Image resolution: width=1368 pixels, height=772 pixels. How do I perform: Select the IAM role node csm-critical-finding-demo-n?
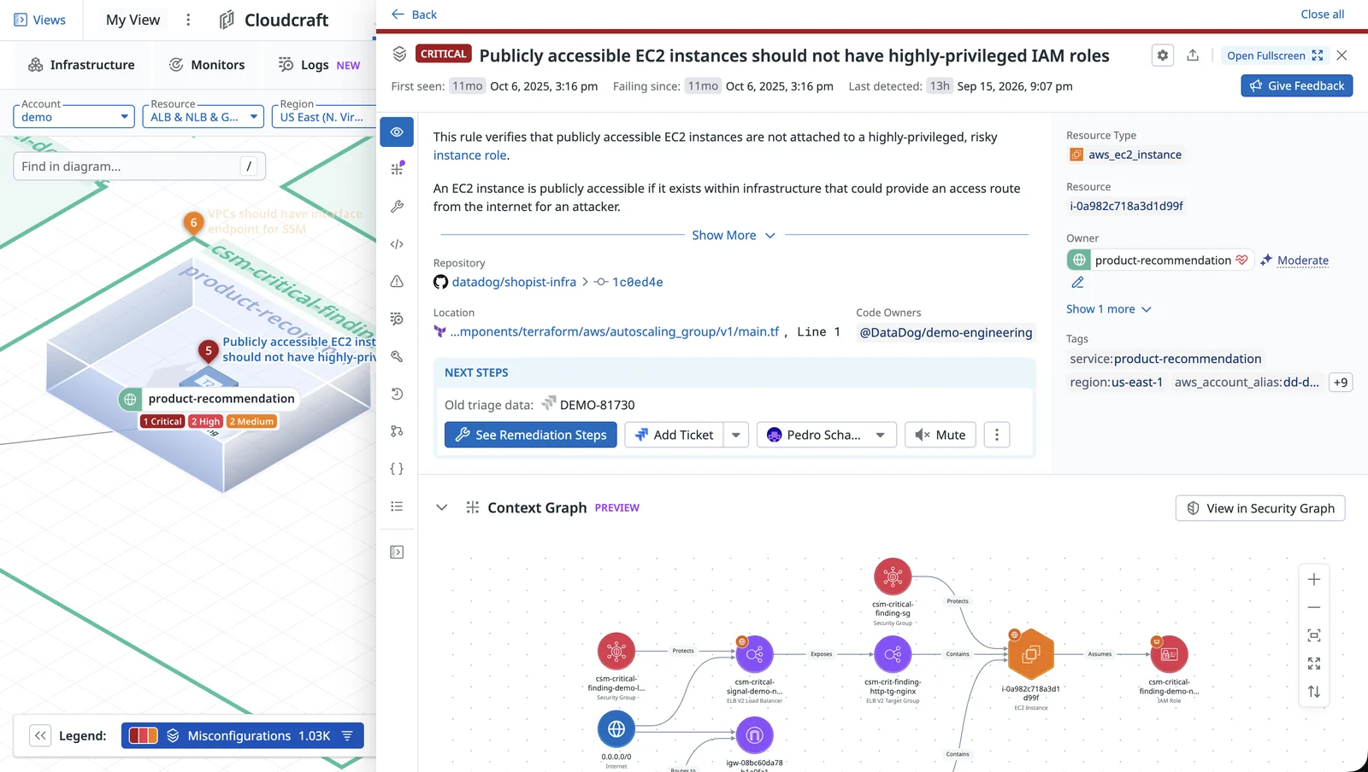coord(1169,654)
